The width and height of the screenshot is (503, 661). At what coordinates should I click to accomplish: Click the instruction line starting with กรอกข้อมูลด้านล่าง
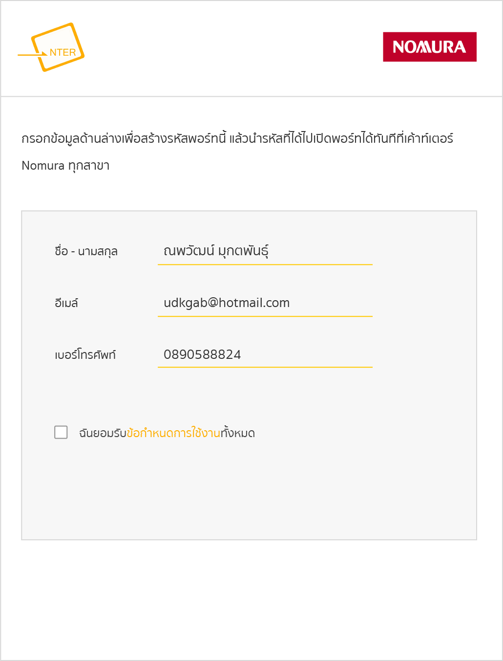tap(237, 138)
